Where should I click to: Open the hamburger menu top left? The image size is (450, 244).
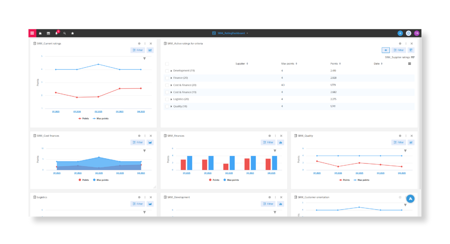point(32,33)
